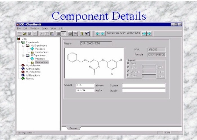Open the Products menu
The width and height of the screenshot is (197, 140).
[x=35, y=29]
